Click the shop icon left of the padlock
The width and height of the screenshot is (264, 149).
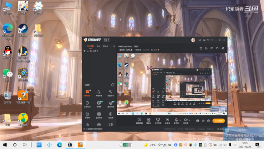tap(201, 48)
